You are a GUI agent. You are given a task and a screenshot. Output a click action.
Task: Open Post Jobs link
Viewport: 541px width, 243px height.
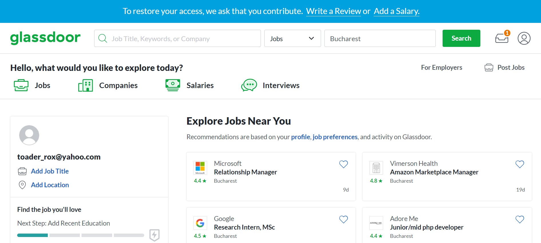[511, 67]
